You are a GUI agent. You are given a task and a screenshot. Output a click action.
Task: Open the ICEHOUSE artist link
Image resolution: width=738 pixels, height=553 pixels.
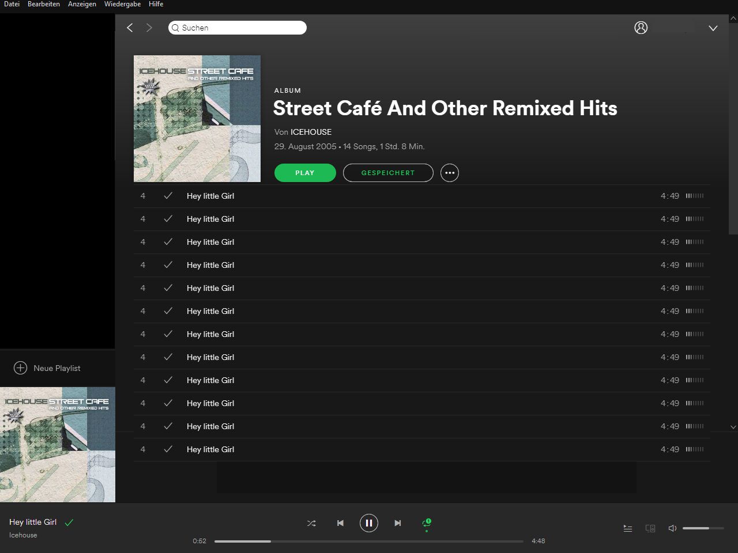tap(311, 132)
